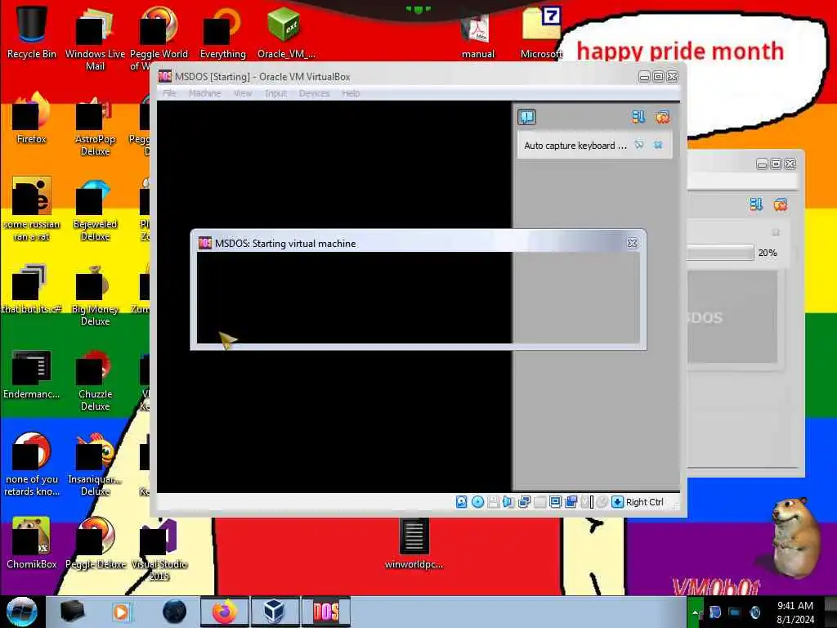
Task: Click the MSDOS preview thumbnail in background window
Action: (x=732, y=316)
